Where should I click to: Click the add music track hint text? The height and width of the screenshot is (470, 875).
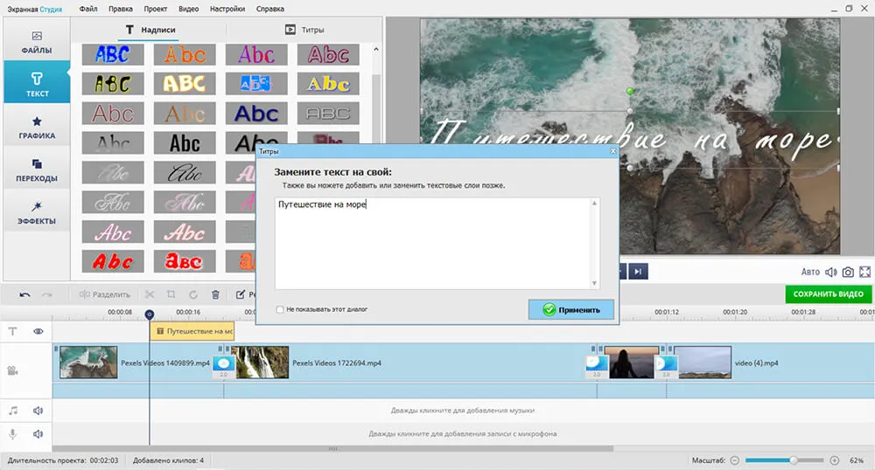tap(463, 411)
